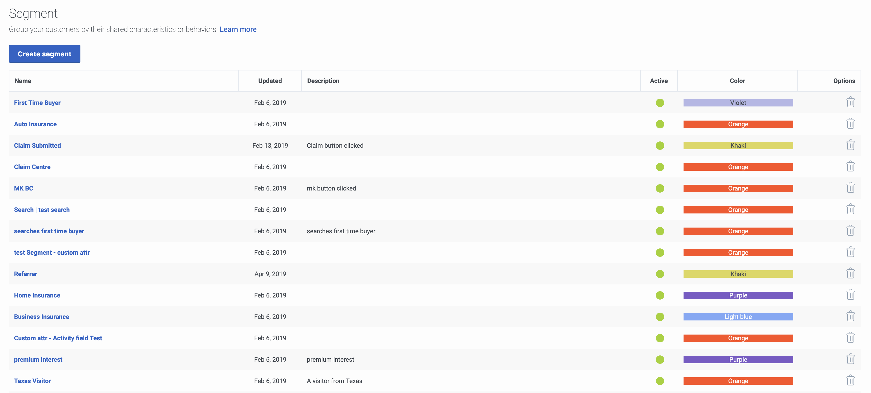This screenshot has width=871, height=393.
Task: Toggle active status of First Time Buyer
Action: pos(660,103)
